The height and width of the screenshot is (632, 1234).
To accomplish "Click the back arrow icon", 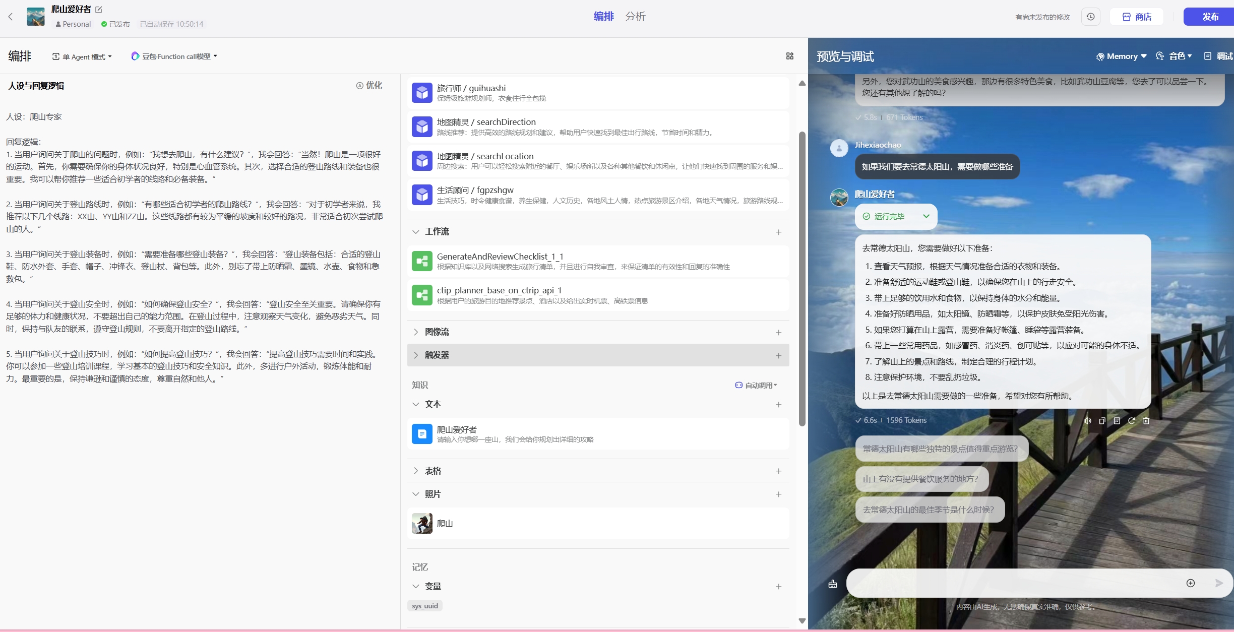I will [x=11, y=17].
